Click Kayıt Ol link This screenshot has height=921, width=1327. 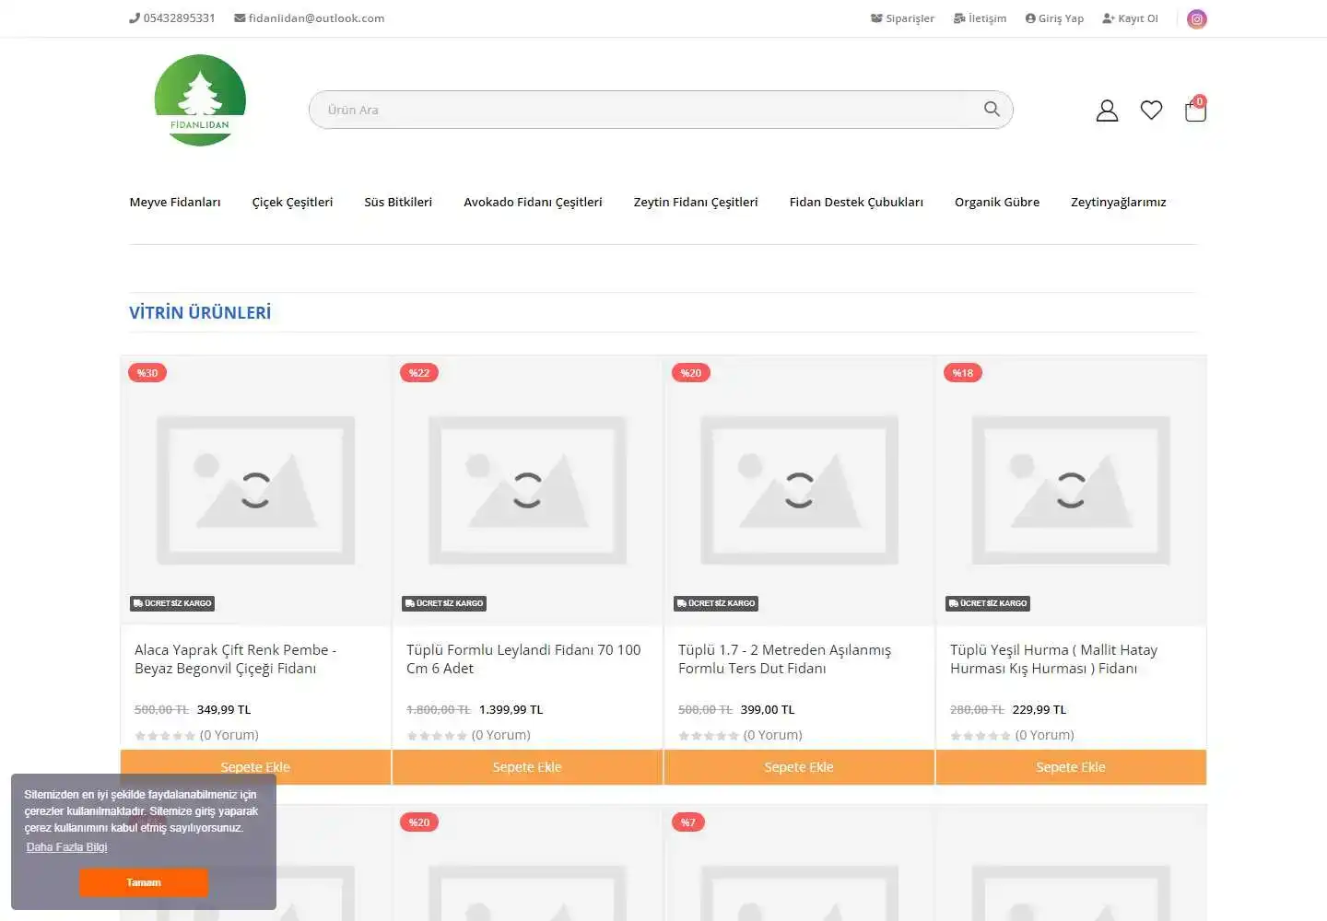(x=1130, y=18)
